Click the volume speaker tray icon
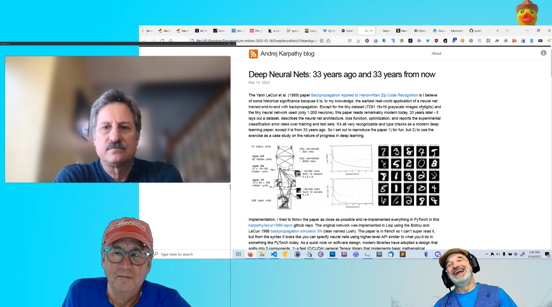Image resolution: width=552 pixels, height=307 pixels. point(498,254)
